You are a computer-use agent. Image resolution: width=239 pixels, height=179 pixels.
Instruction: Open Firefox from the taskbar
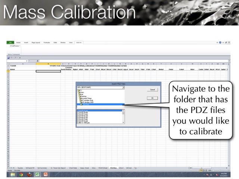(x=29, y=174)
